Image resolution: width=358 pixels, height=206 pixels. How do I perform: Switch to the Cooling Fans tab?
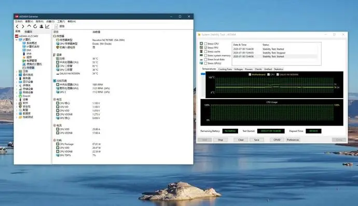[225, 69]
